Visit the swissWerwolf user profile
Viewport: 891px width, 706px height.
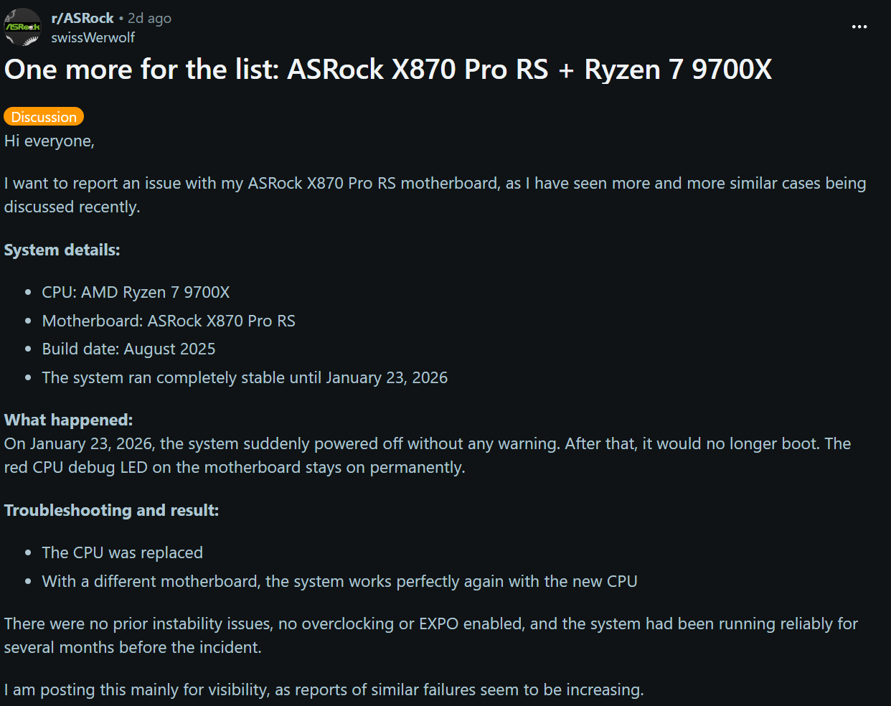(x=93, y=37)
